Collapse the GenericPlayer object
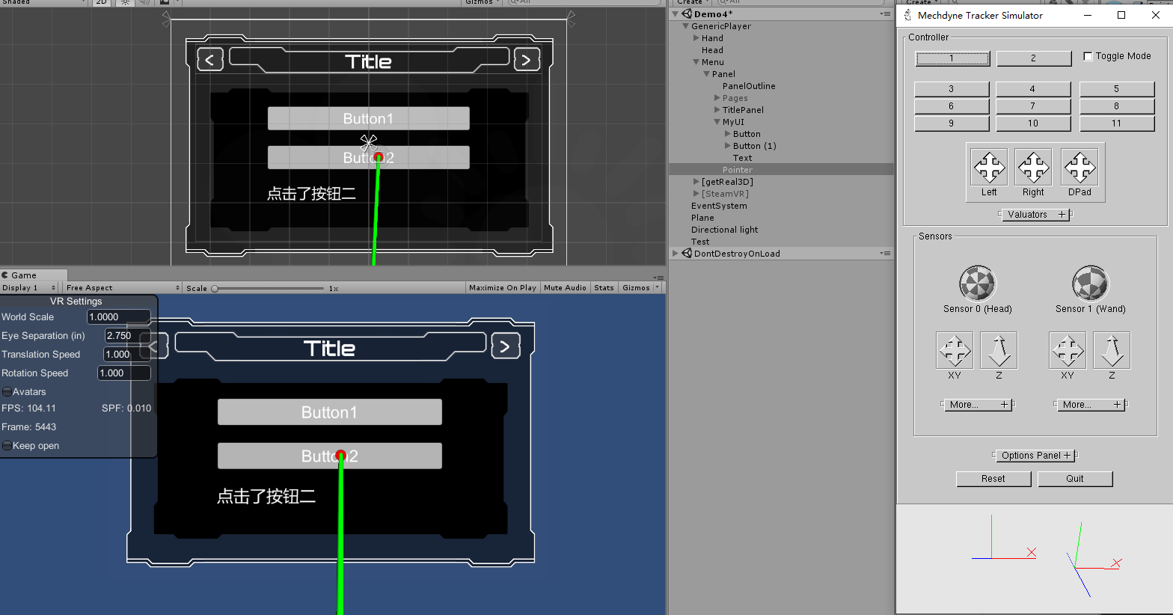 [x=686, y=26]
